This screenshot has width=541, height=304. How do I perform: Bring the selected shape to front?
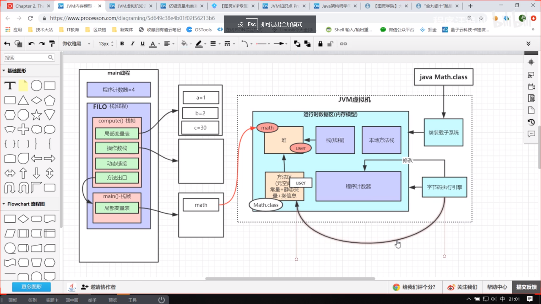[x=297, y=44]
